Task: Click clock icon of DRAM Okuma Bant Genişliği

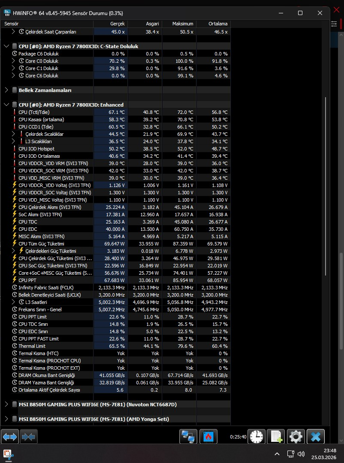Action: 15,375
